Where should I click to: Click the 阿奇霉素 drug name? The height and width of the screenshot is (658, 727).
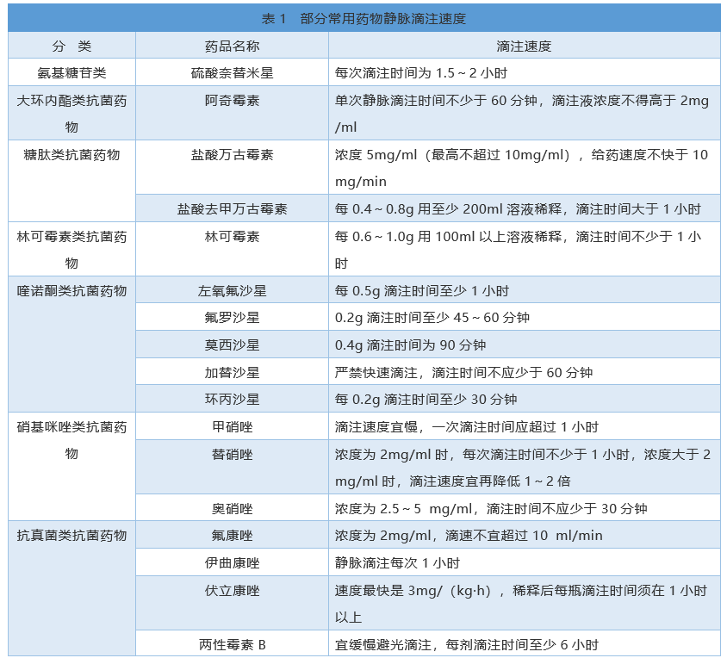click(232, 100)
